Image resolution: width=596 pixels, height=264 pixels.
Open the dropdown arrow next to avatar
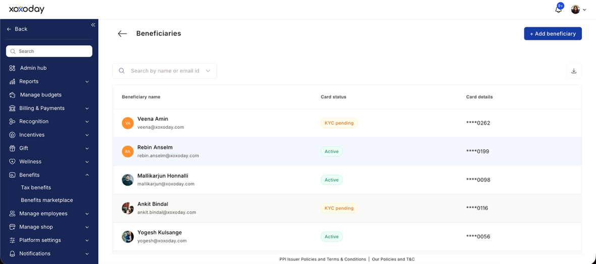584,10
